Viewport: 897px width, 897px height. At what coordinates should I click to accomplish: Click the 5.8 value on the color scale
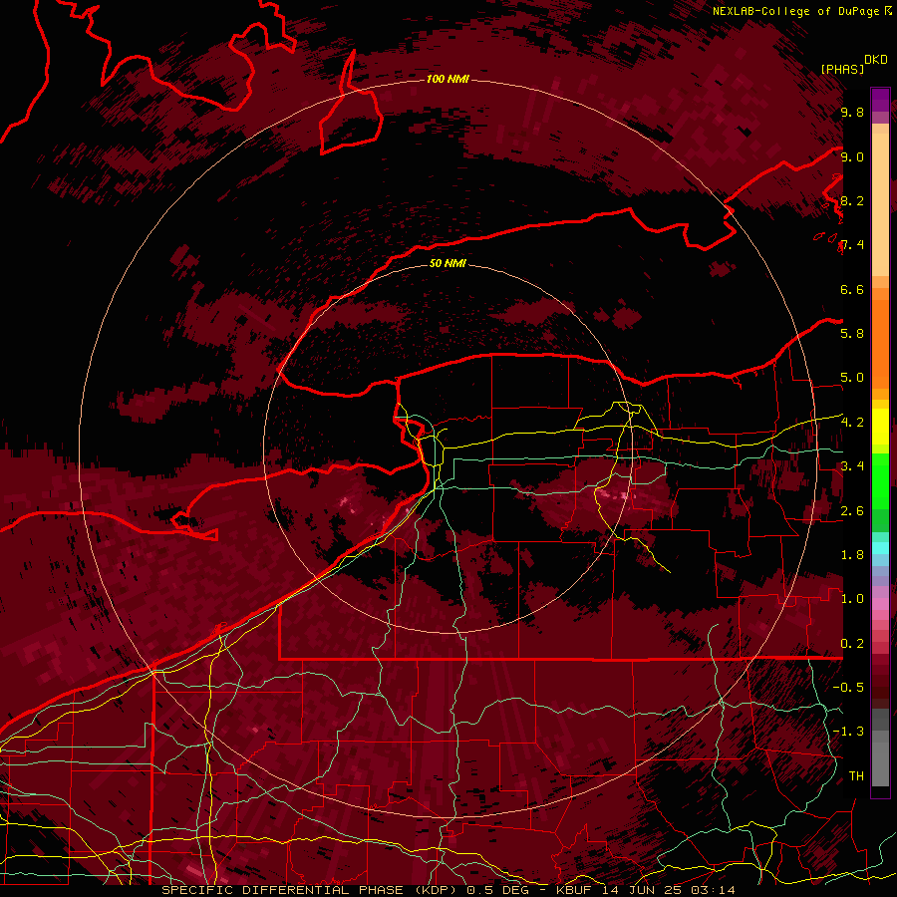[852, 334]
